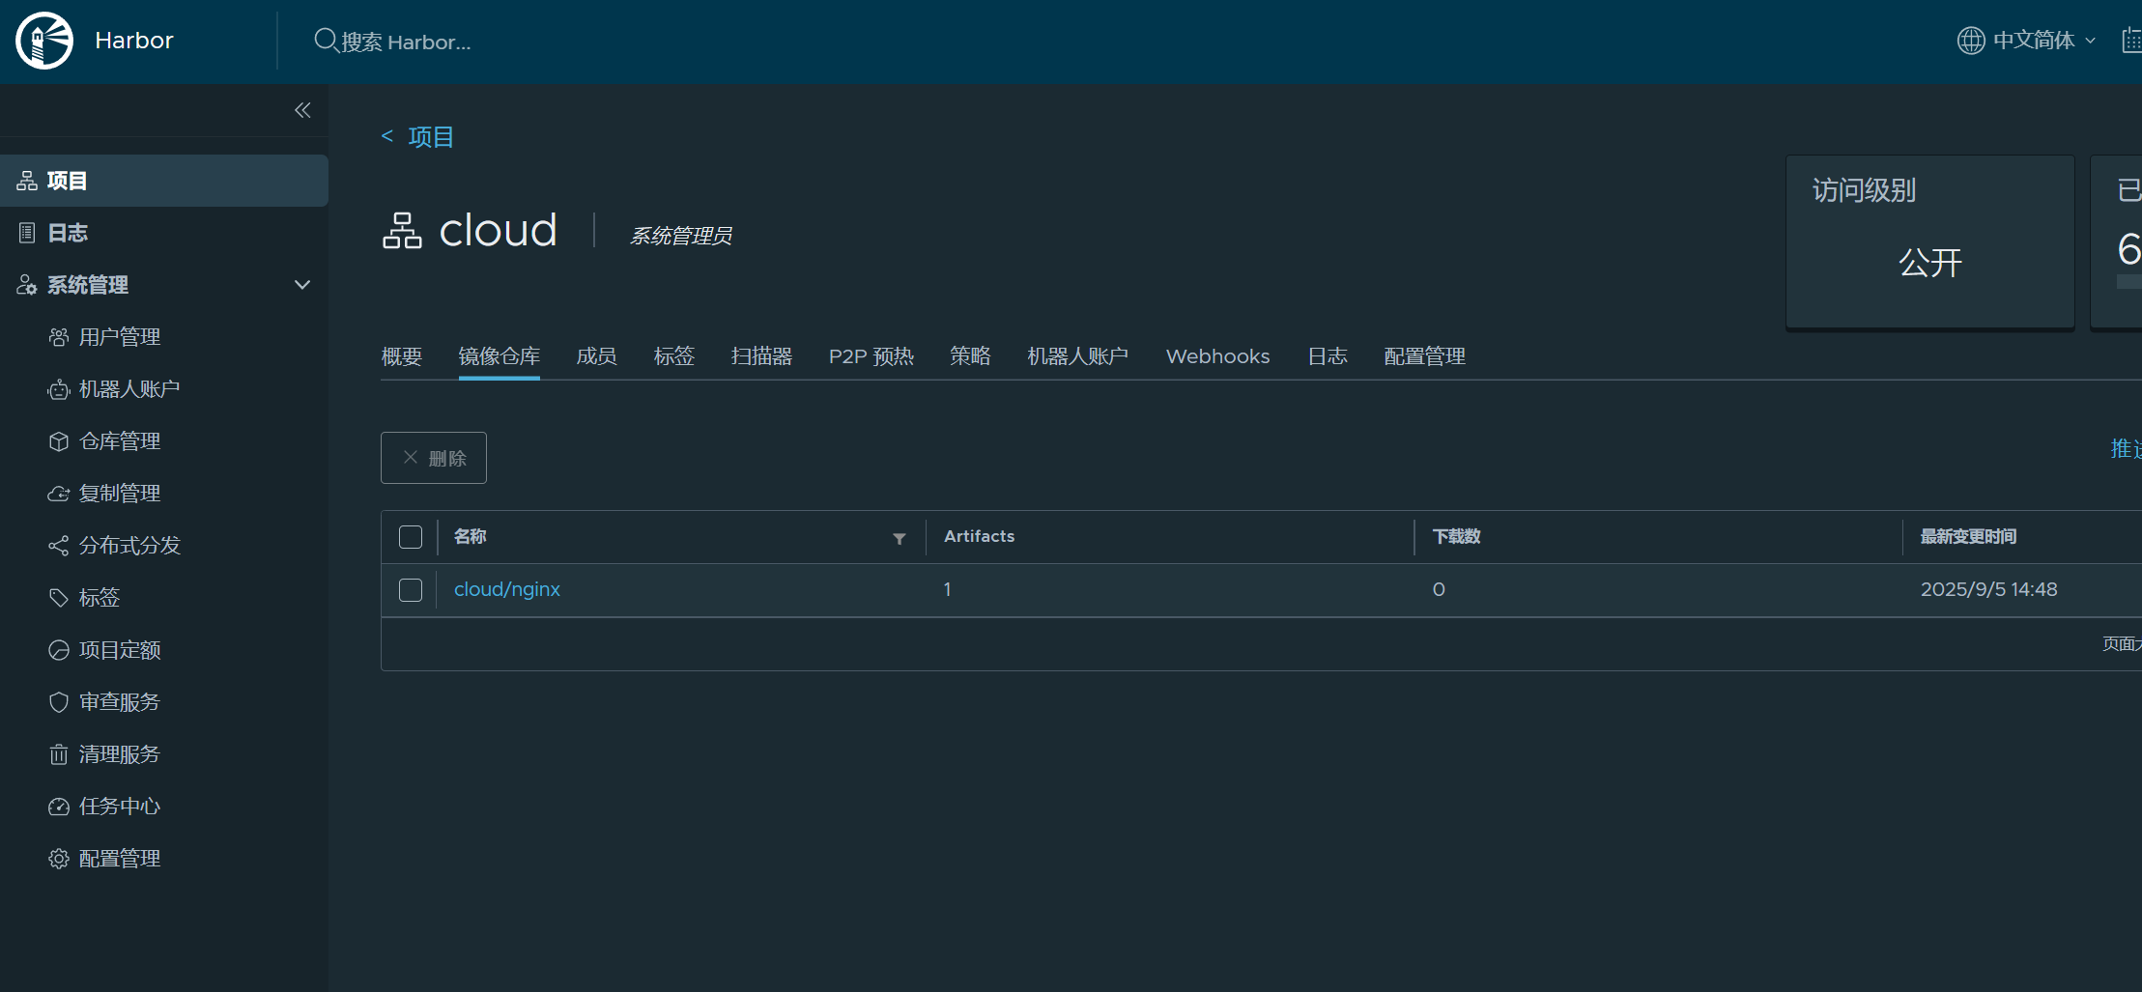The height and width of the screenshot is (992, 2142).
Task: Click the 名称 column header
Action: coord(471,537)
